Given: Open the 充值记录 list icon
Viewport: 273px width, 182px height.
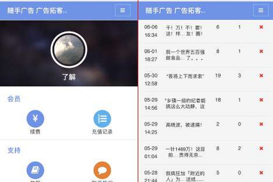Looking at the screenshot, I should tap(102, 119).
